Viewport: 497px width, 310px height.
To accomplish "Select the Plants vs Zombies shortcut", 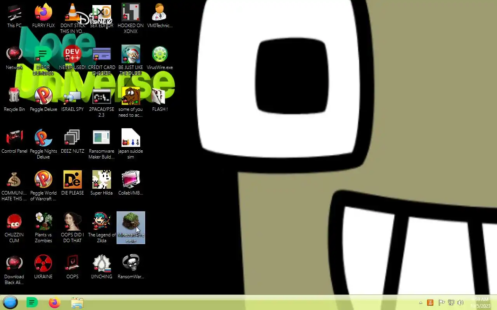I will pos(43,228).
